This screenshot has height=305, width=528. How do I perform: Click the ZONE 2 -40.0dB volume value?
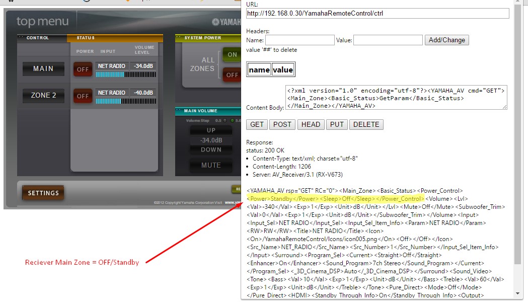coord(143,93)
